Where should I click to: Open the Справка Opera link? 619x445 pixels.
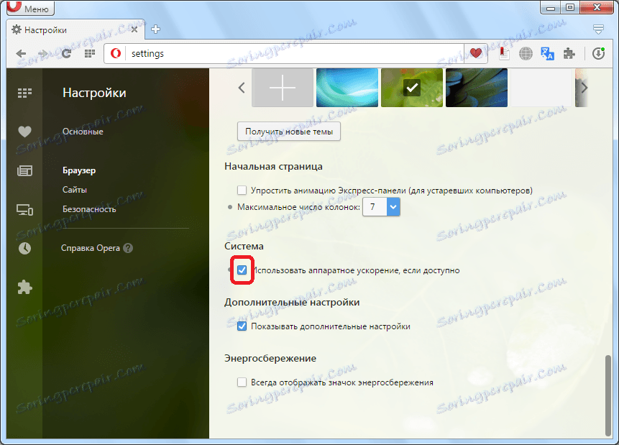point(91,248)
